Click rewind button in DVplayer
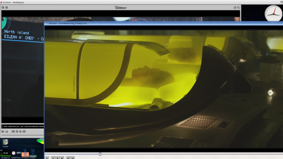 click(x=17, y=131)
